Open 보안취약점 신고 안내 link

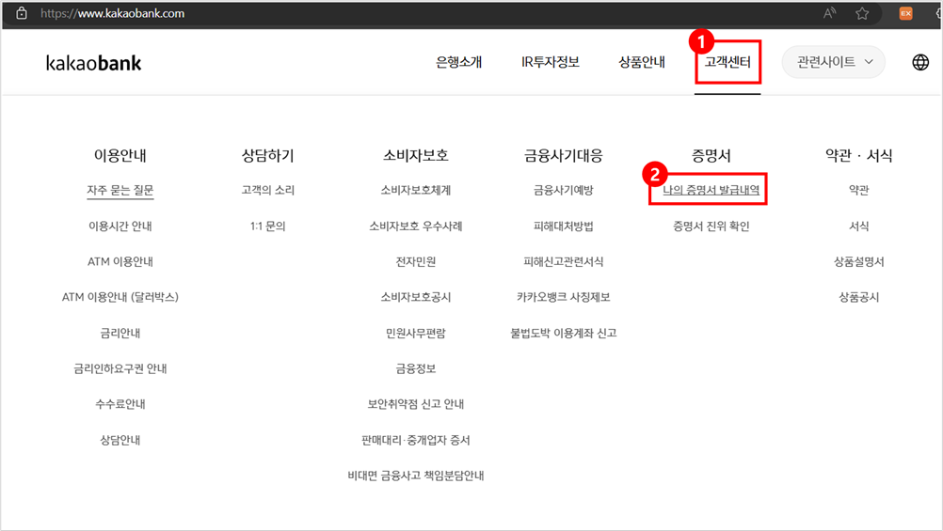point(416,404)
